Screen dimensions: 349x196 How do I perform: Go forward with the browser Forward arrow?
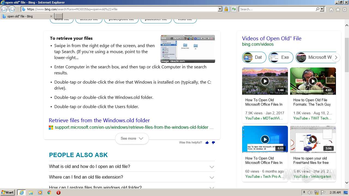coord(12,9)
